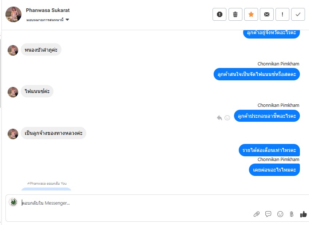Request payment with baht currency icon
This screenshot has width=309, height=225.
(292, 214)
